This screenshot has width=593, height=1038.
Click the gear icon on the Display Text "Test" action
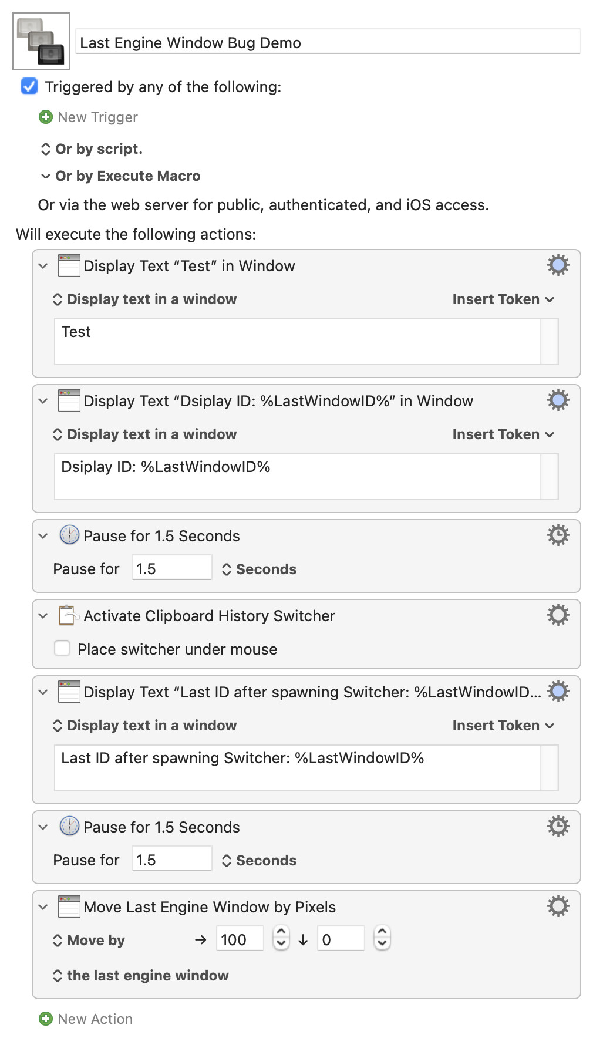[x=558, y=265]
